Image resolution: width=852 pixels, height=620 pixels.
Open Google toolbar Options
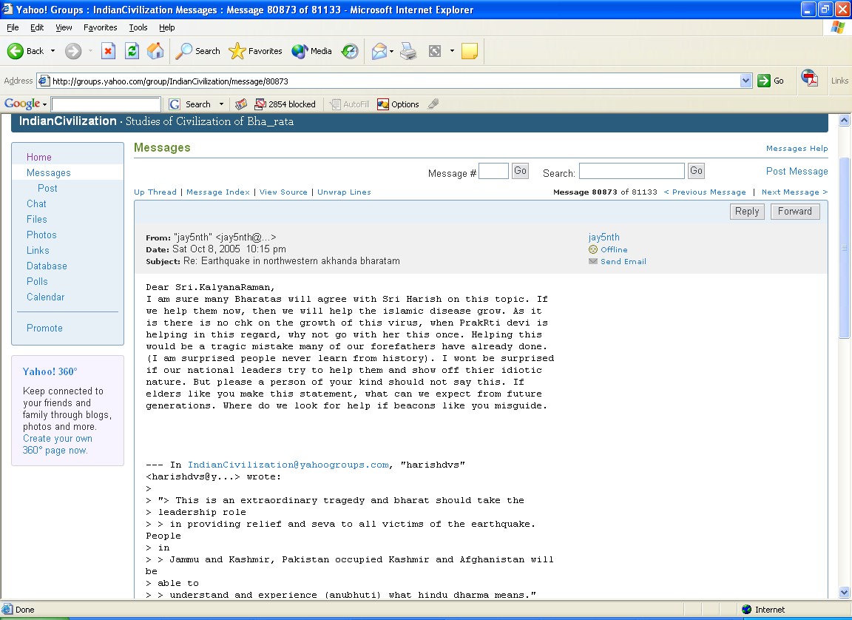398,104
